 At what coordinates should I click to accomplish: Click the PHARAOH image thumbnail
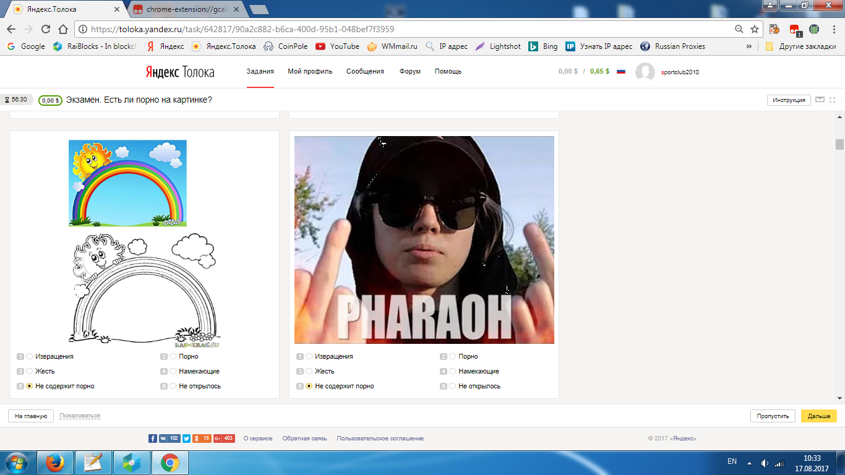coord(424,240)
